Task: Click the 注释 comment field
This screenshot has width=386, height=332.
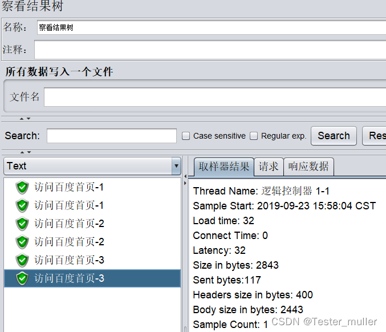Action: click(210, 50)
